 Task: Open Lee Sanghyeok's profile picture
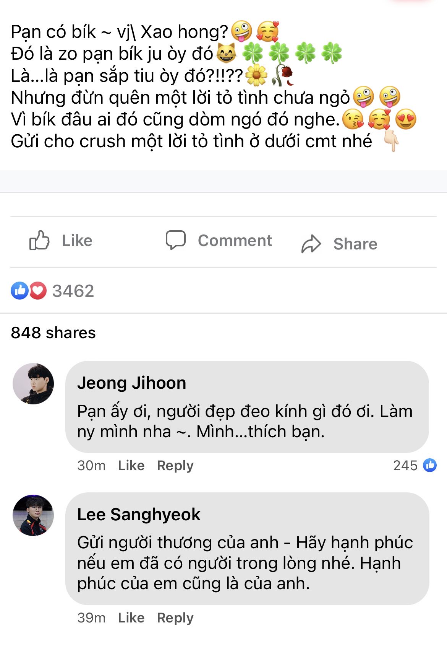pos(33,515)
